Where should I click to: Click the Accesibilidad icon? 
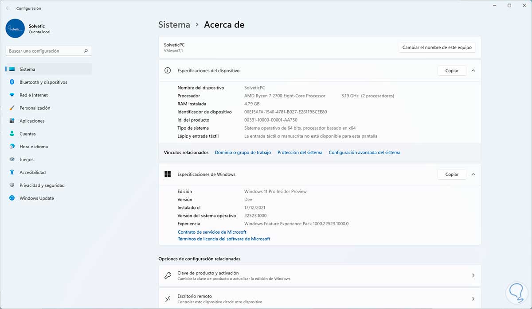(12, 173)
